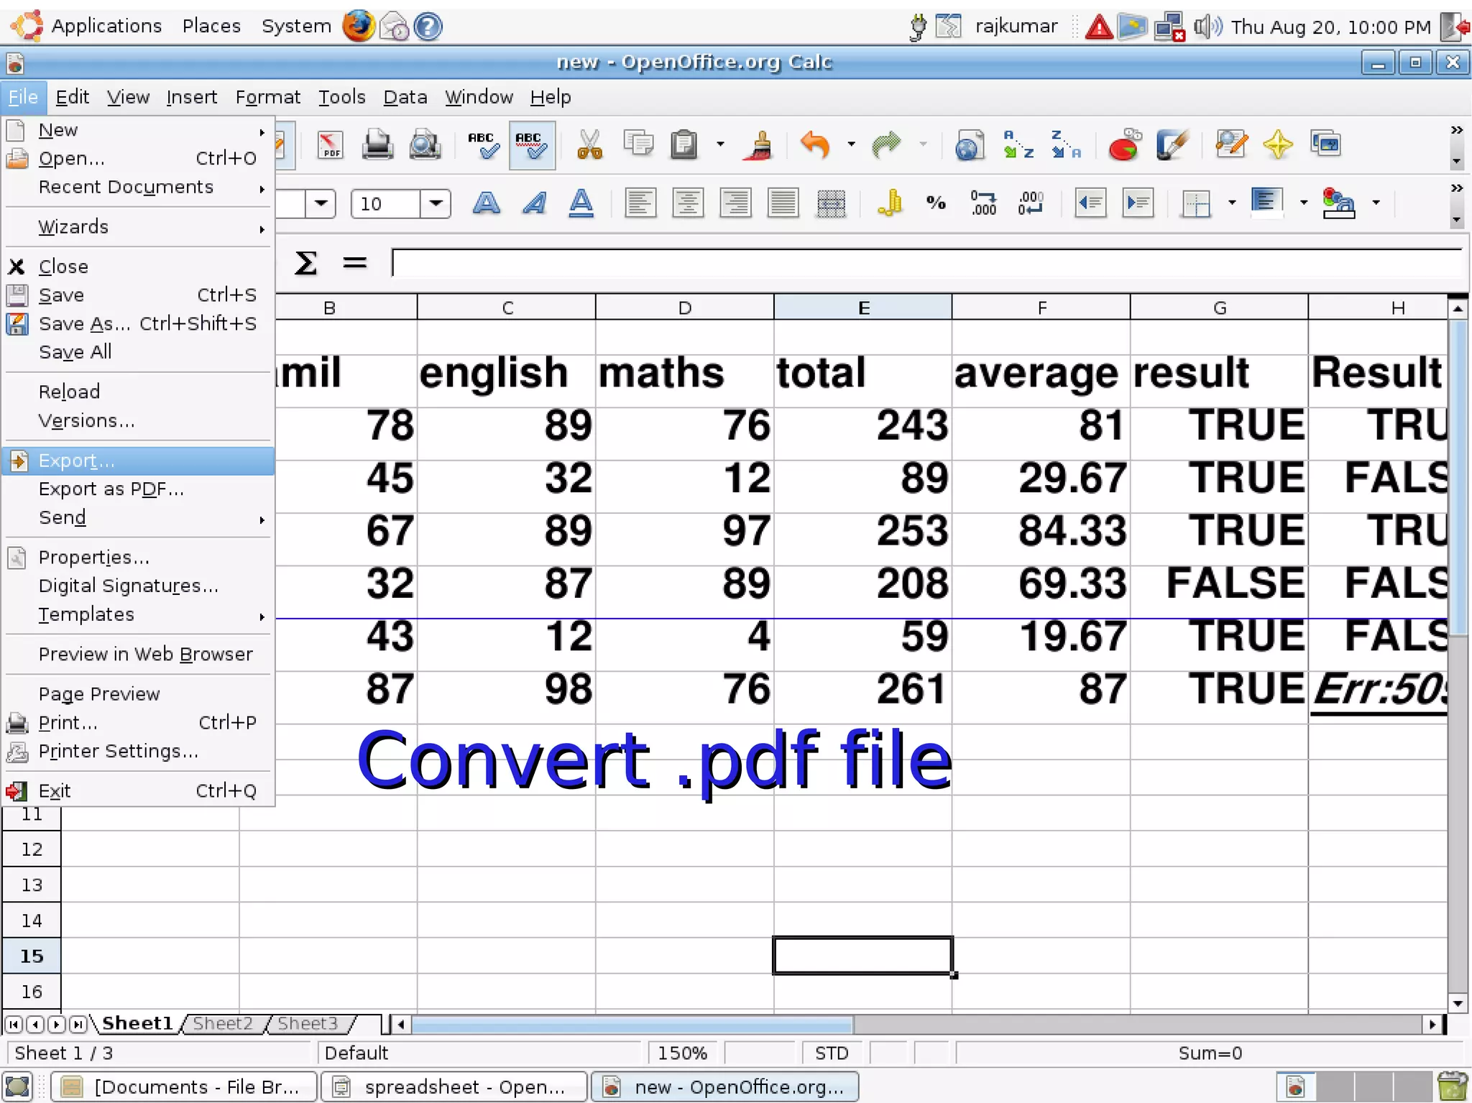Click the Copy toolbar icon

tap(638, 144)
